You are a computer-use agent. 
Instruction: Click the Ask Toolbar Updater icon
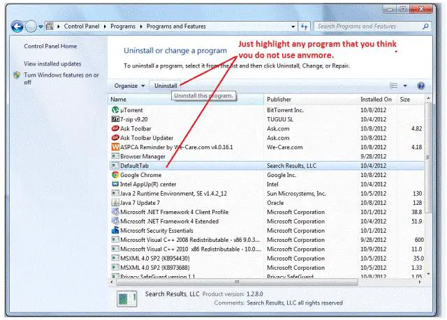pos(115,137)
